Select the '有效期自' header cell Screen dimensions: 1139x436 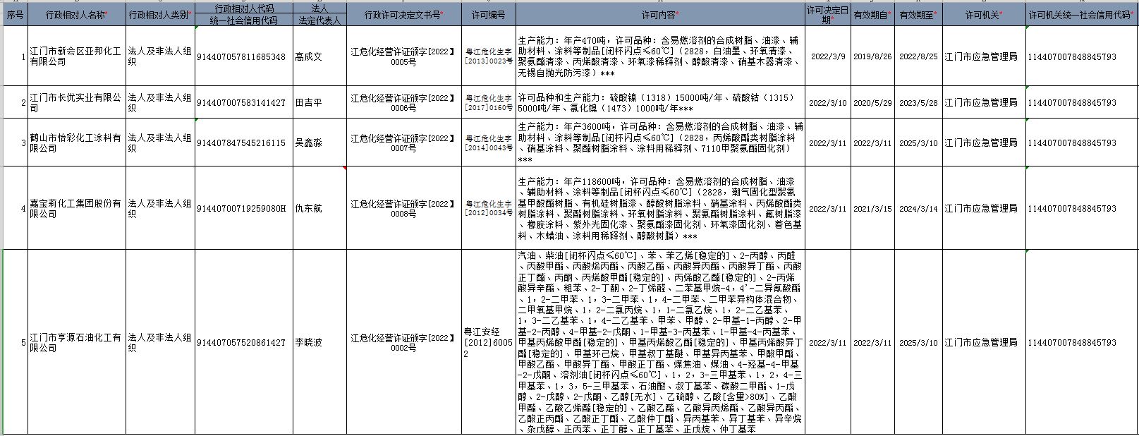click(872, 14)
